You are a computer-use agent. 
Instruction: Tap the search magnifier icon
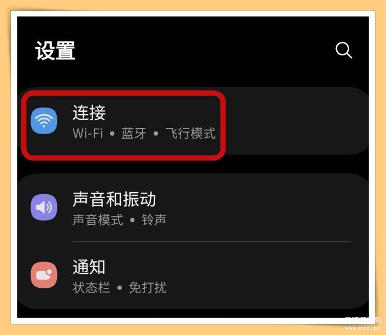point(344,50)
